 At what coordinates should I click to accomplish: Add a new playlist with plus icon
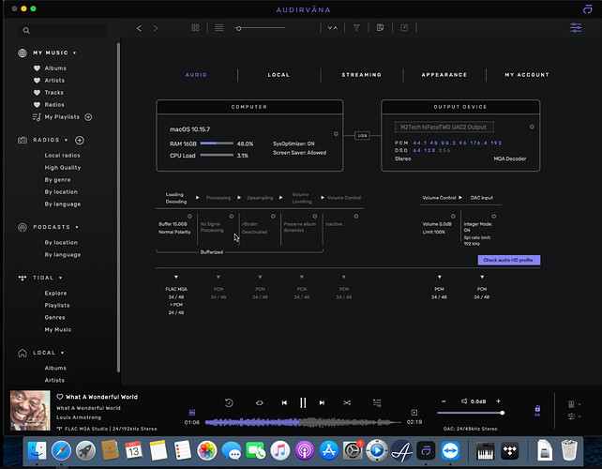click(88, 117)
